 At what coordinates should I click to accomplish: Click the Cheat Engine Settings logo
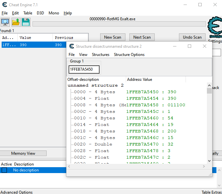point(215,26)
